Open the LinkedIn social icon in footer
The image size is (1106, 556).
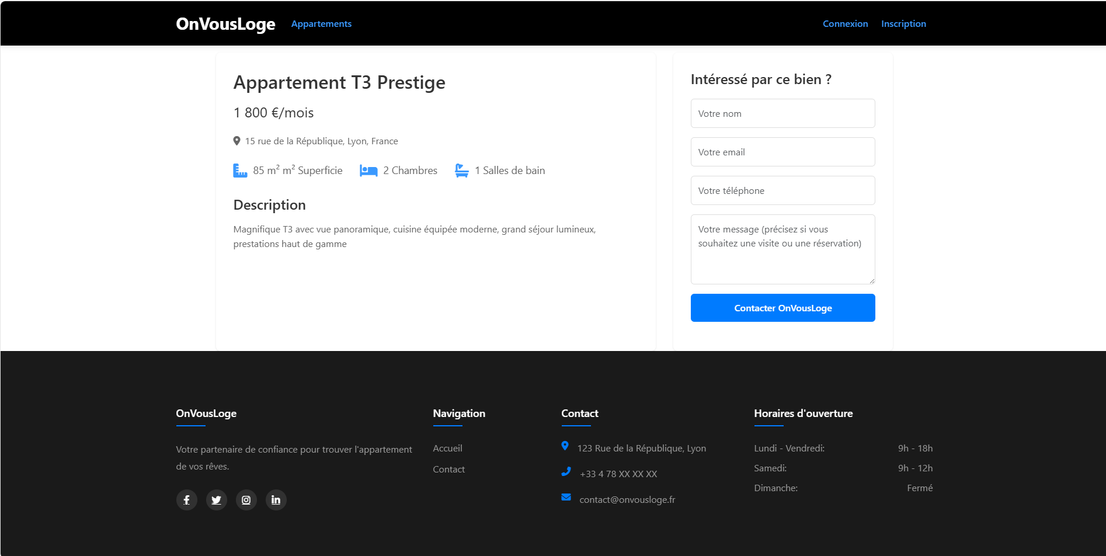tap(276, 500)
